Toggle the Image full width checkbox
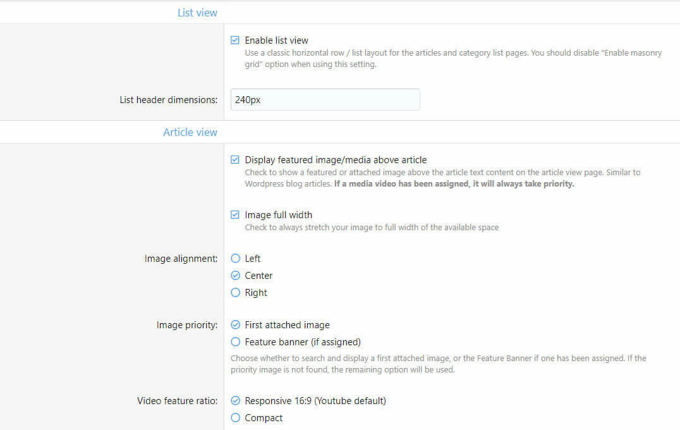The image size is (680, 430). click(x=235, y=215)
